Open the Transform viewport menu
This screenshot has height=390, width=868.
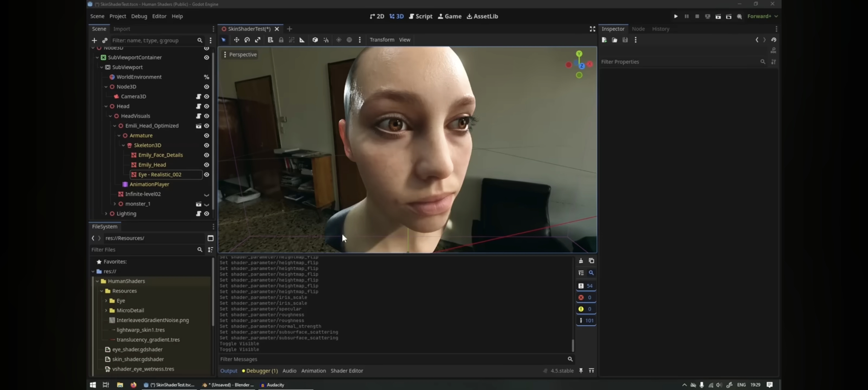pyautogui.click(x=382, y=40)
